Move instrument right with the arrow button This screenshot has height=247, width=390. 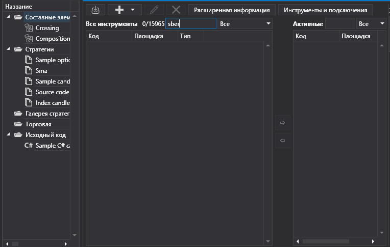(x=282, y=123)
